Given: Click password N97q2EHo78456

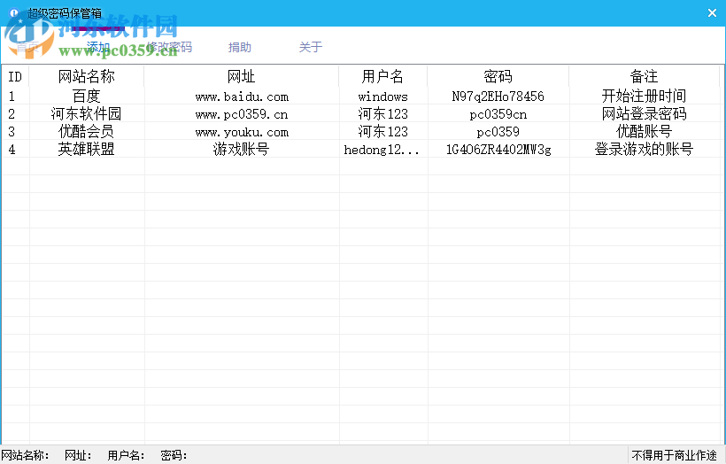Looking at the screenshot, I should (498, 97).
